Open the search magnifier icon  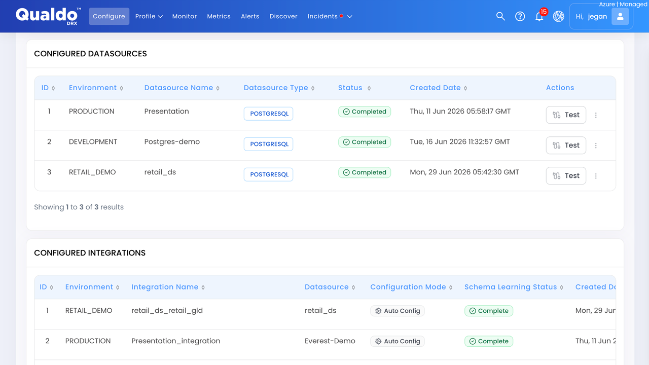pyautogui.click(x=500, y=16)
